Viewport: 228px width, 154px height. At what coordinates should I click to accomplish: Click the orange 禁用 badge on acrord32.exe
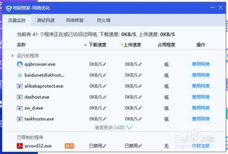coord(70,146)
